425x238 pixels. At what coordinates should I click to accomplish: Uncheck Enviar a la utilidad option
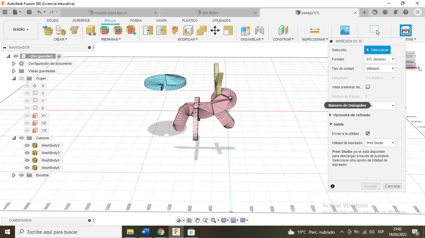pyautogui.click(x=367, y=133)
